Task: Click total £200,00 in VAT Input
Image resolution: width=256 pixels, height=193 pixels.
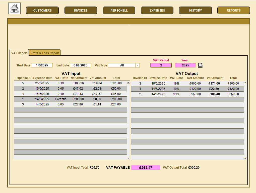Action: click(x=116, y=99)
